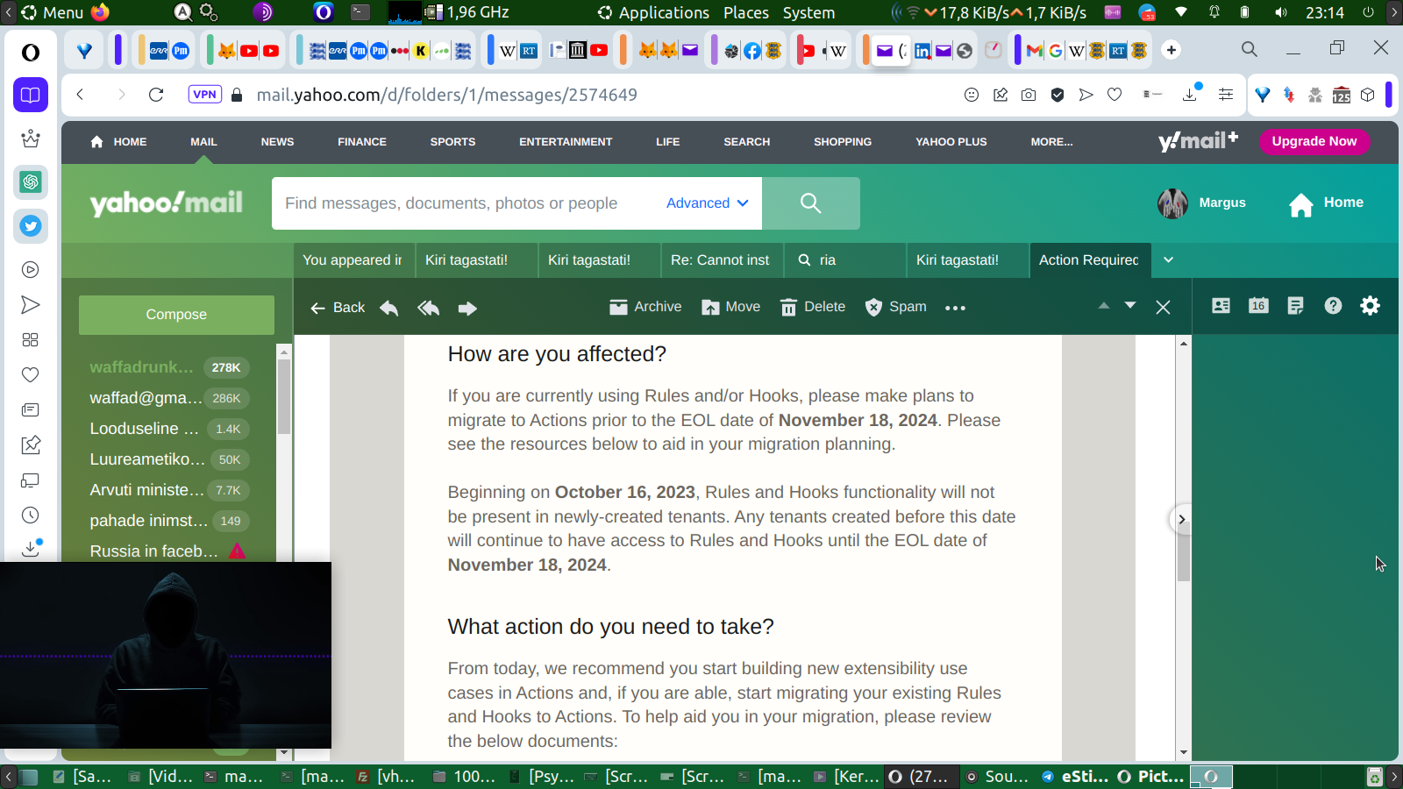
Task: Click the Reply All icon
Action: 429,308
